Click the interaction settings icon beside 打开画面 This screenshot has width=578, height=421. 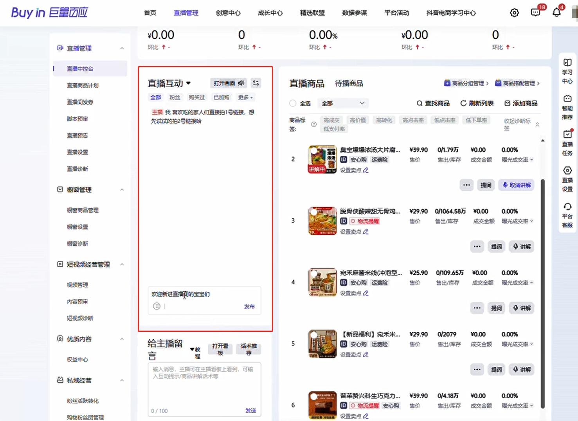coord(256,83)
